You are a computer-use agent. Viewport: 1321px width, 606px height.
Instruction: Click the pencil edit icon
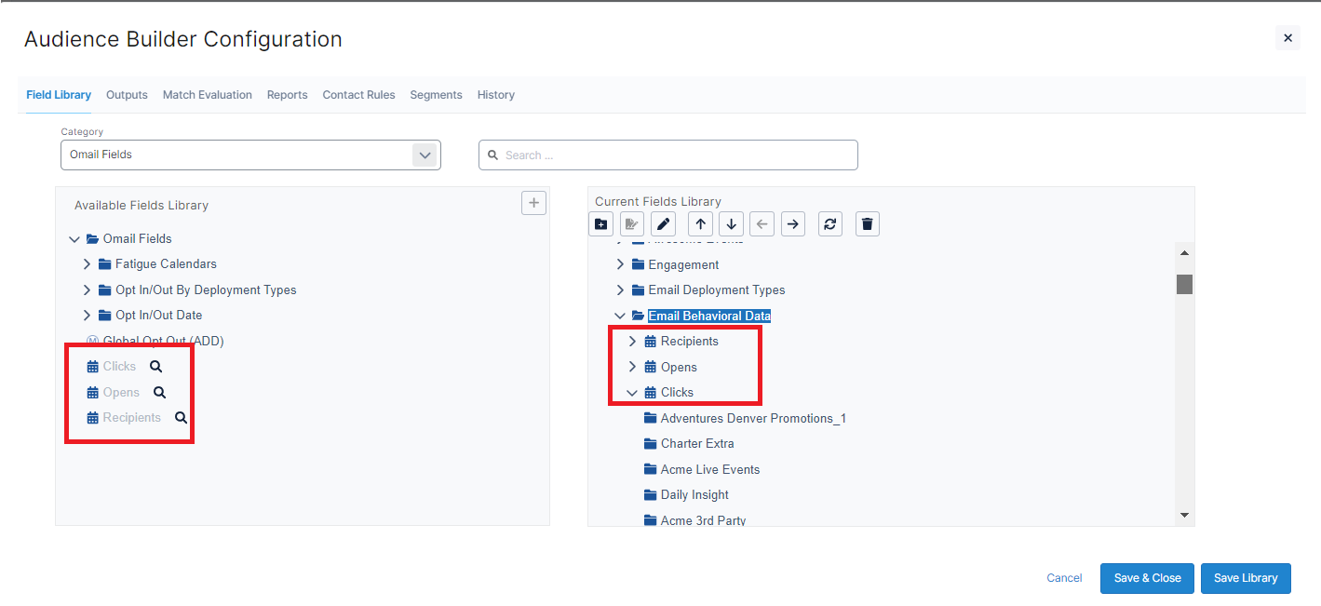(663, 224)
